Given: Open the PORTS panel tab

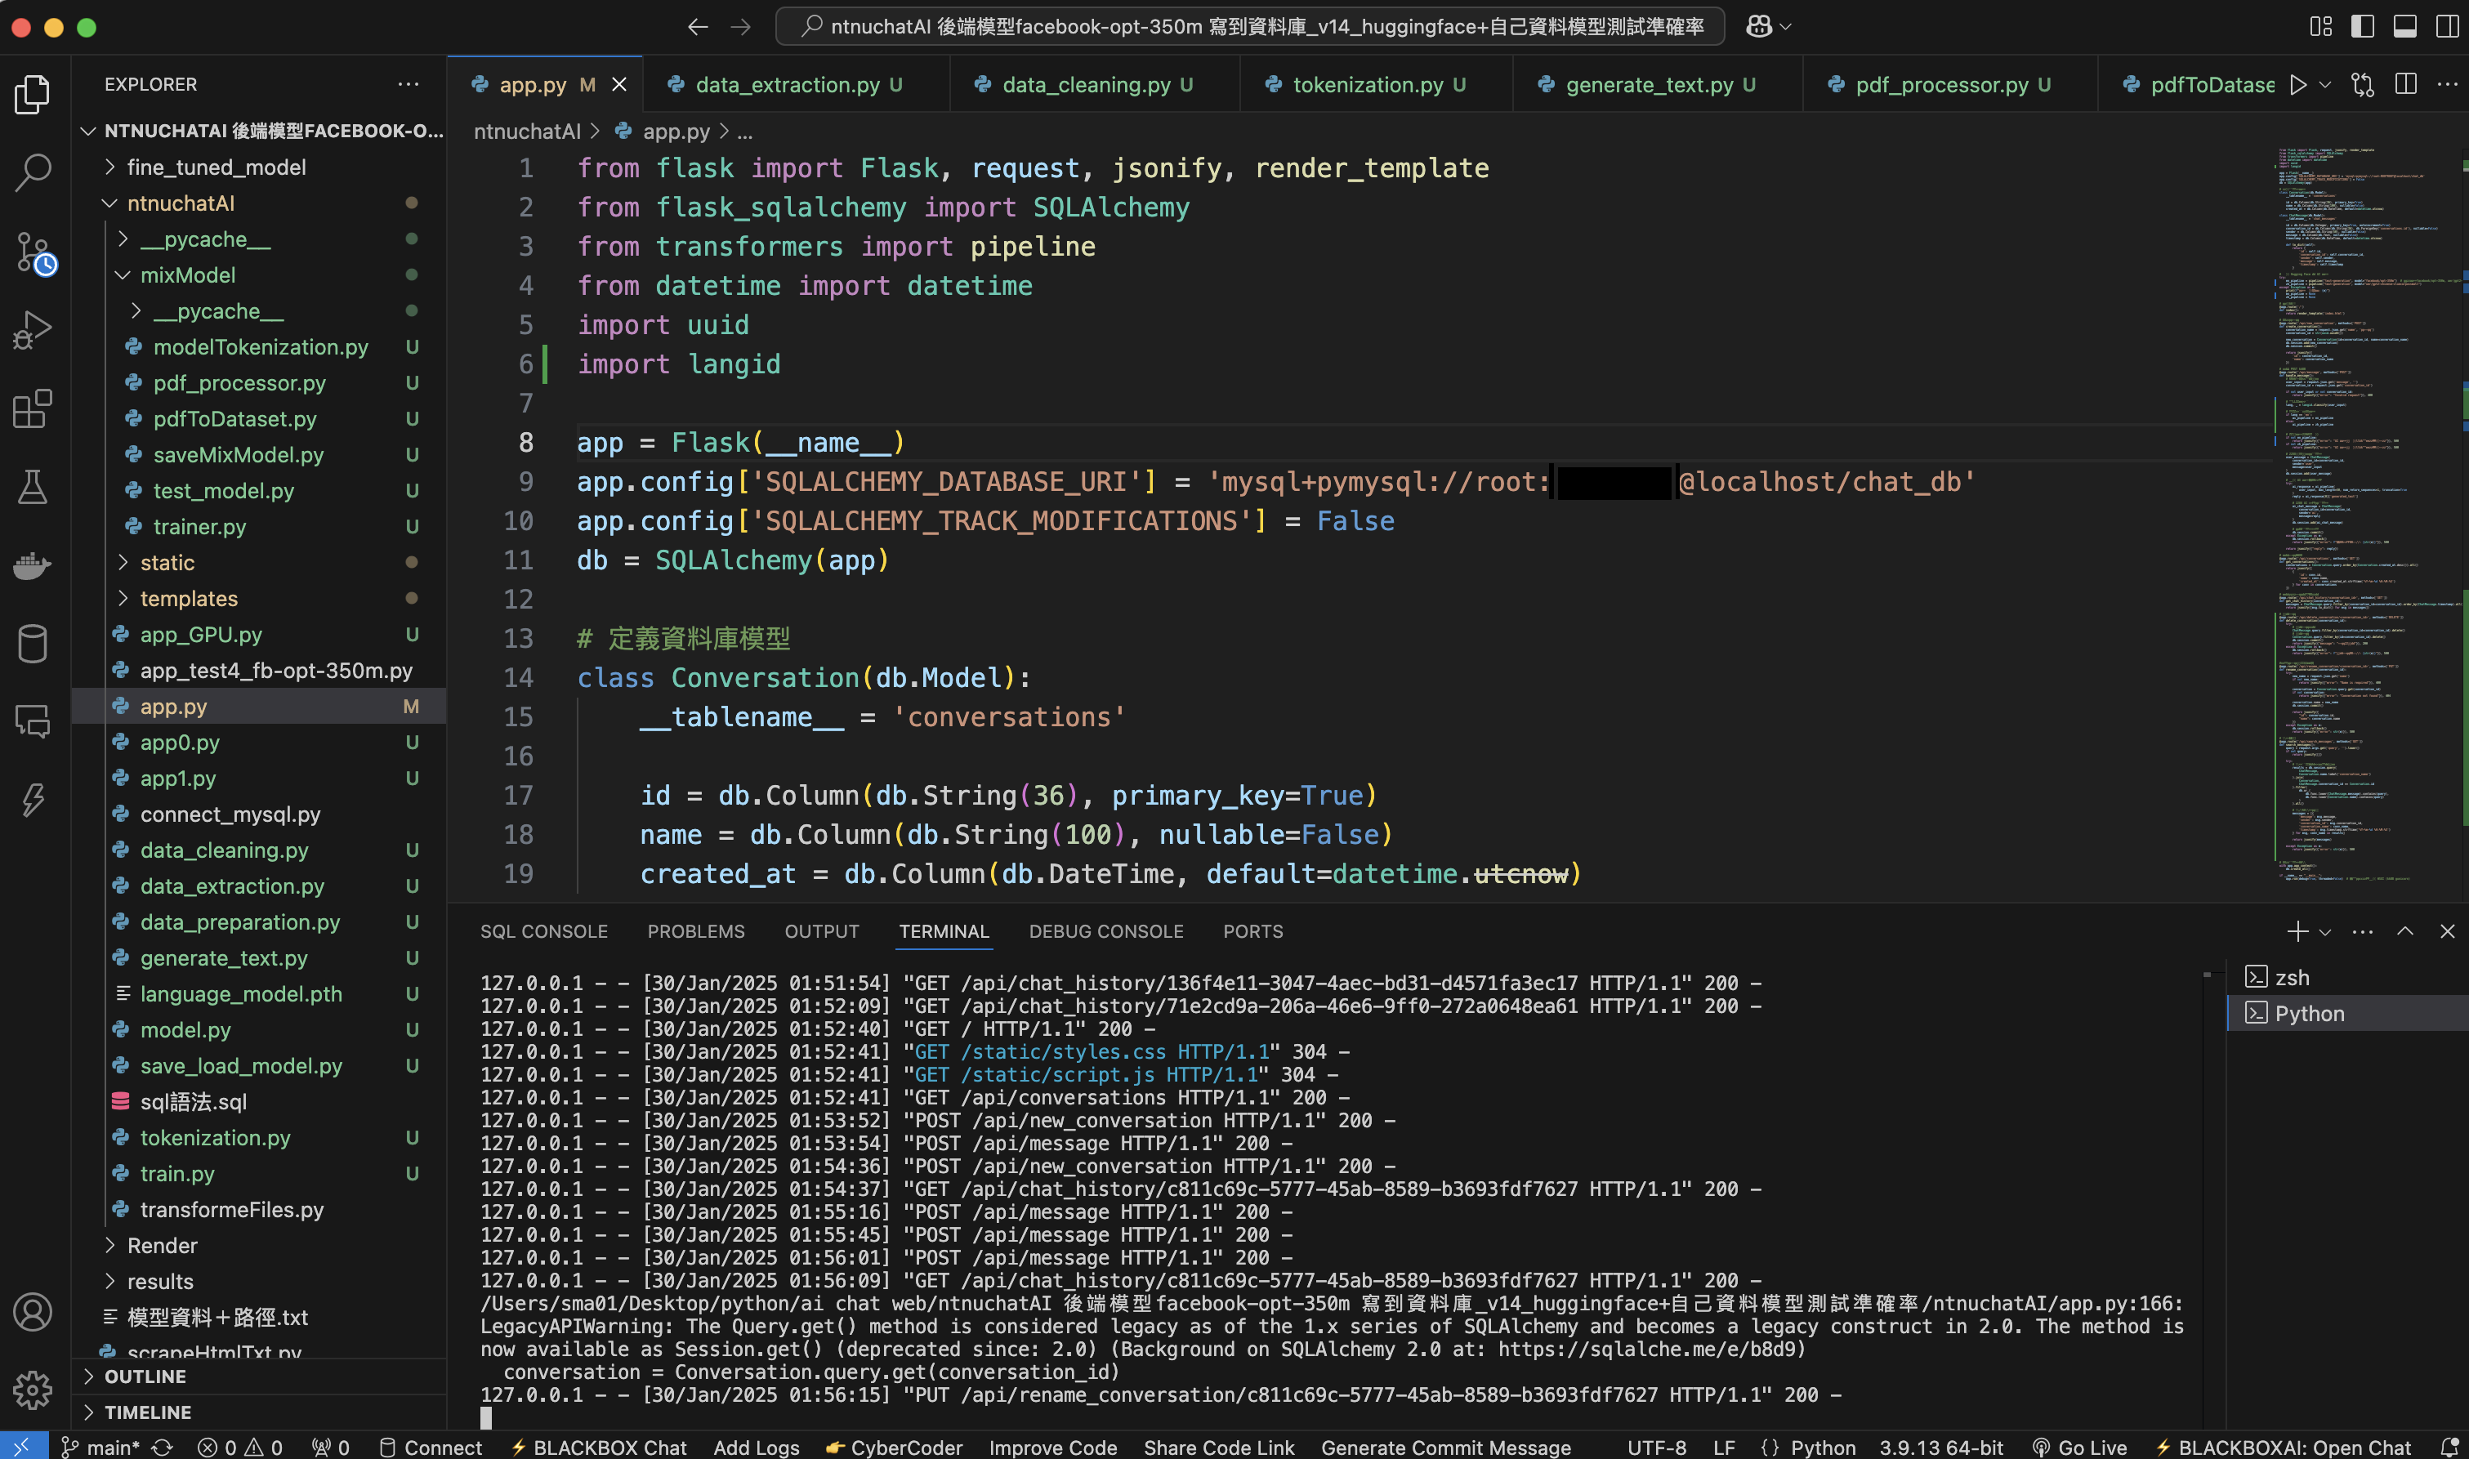Looking at the screenshot, I should click(1252, 931).
